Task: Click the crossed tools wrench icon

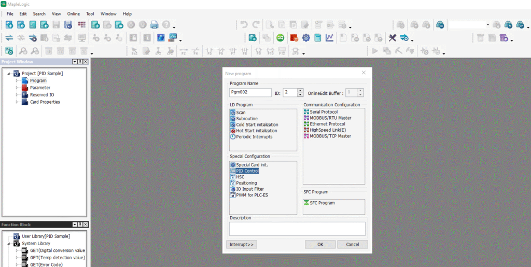Action: 392,37
